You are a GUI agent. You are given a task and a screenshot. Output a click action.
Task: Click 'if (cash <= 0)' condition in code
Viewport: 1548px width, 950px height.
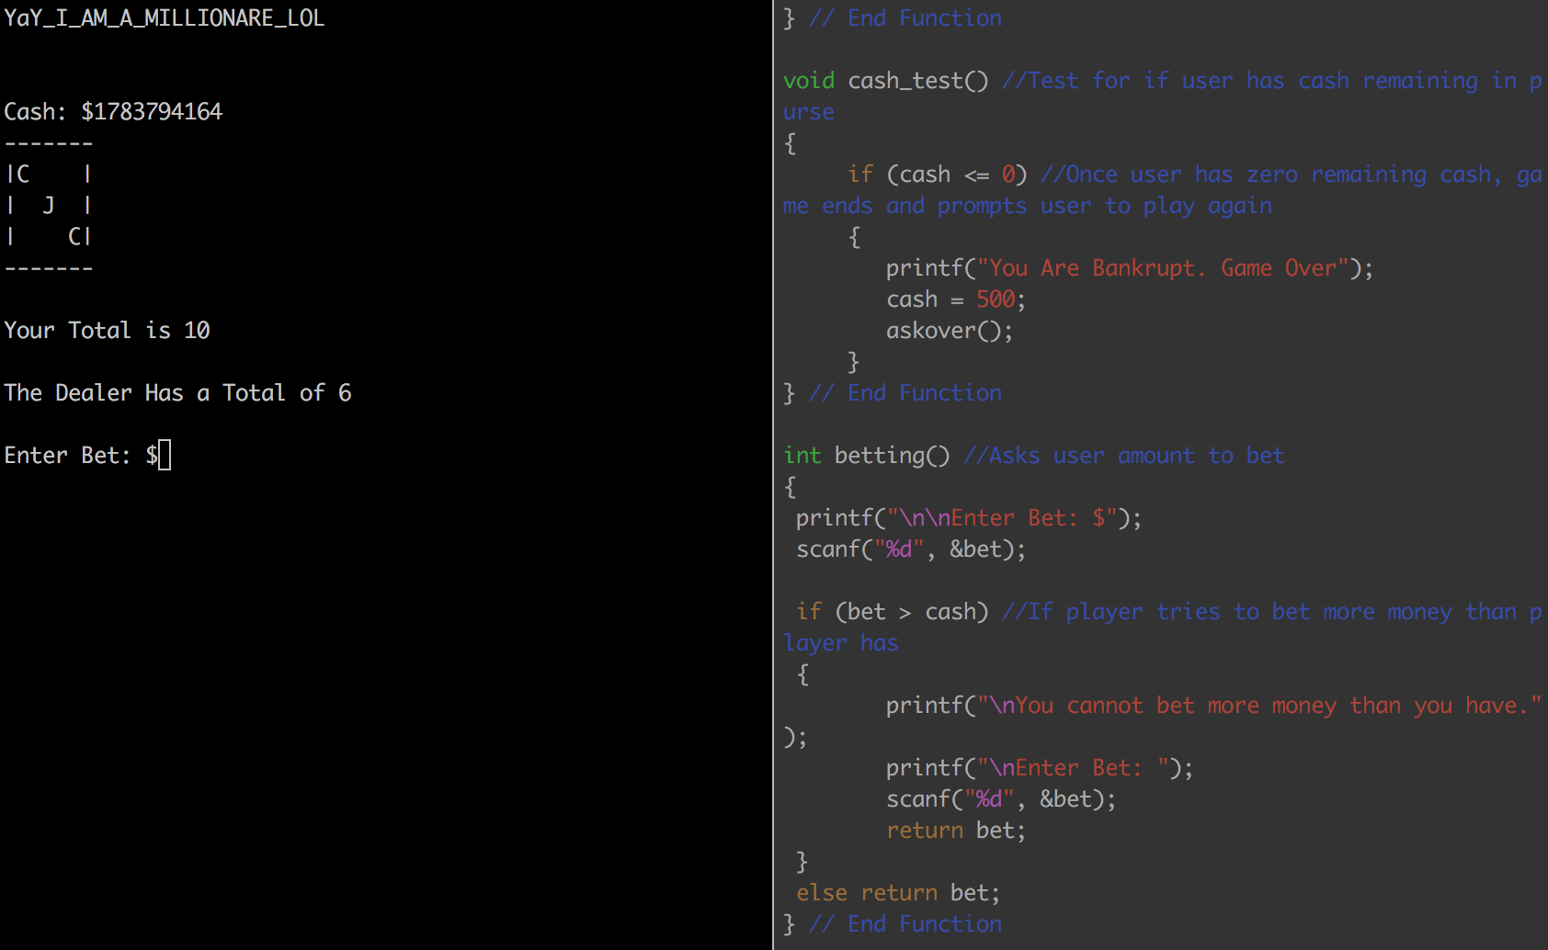click(x=938, y=175)
